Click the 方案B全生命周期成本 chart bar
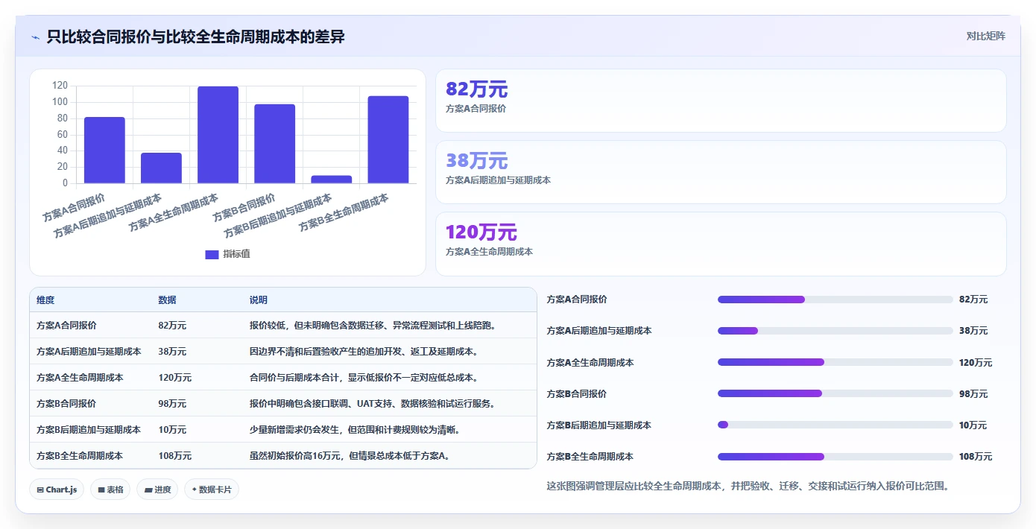Image resolution: width=1036 pixels, height=529 pixels. tap(388, 139)
